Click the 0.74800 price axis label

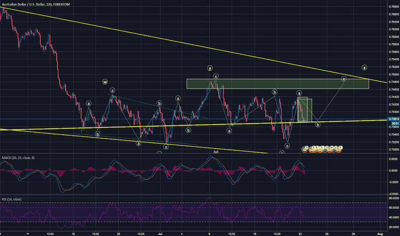[x=394, y=82]
